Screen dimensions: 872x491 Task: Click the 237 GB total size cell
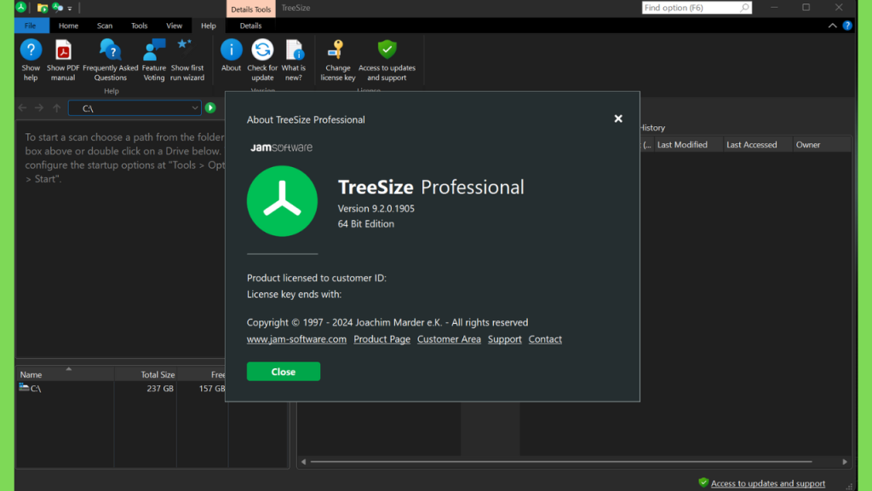[x=160, y=388]
